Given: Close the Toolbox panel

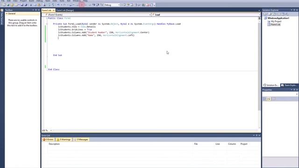Looking at the screenshot, I should click(39, 10).
